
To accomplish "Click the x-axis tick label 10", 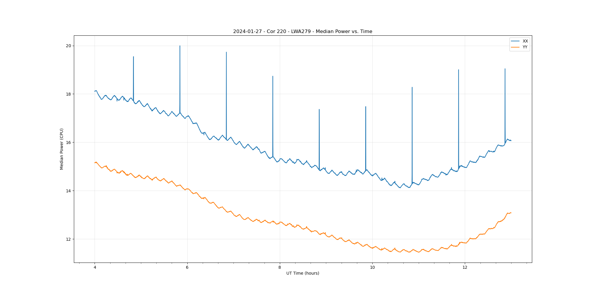I will [x=372, y=268].
